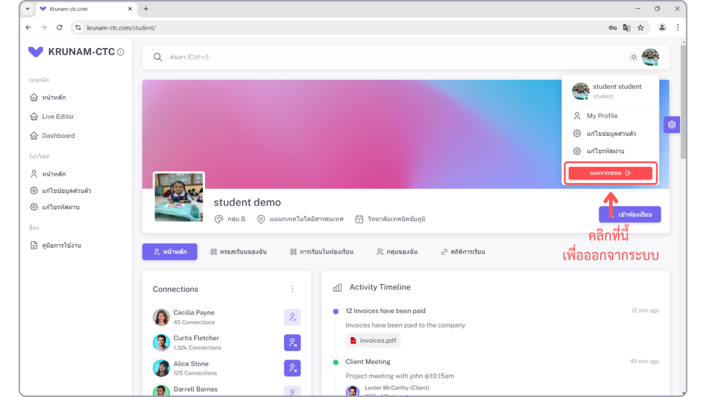This screenshot has height=397, width=706.
Task: Click the browser bookmark star icon
Action: coord(640,28)
